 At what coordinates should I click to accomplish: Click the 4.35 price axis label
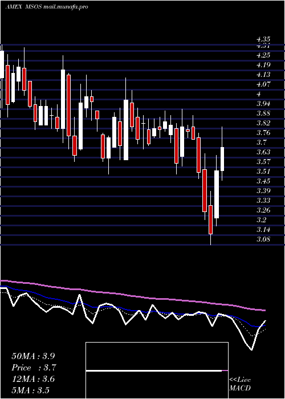point(263,39)
